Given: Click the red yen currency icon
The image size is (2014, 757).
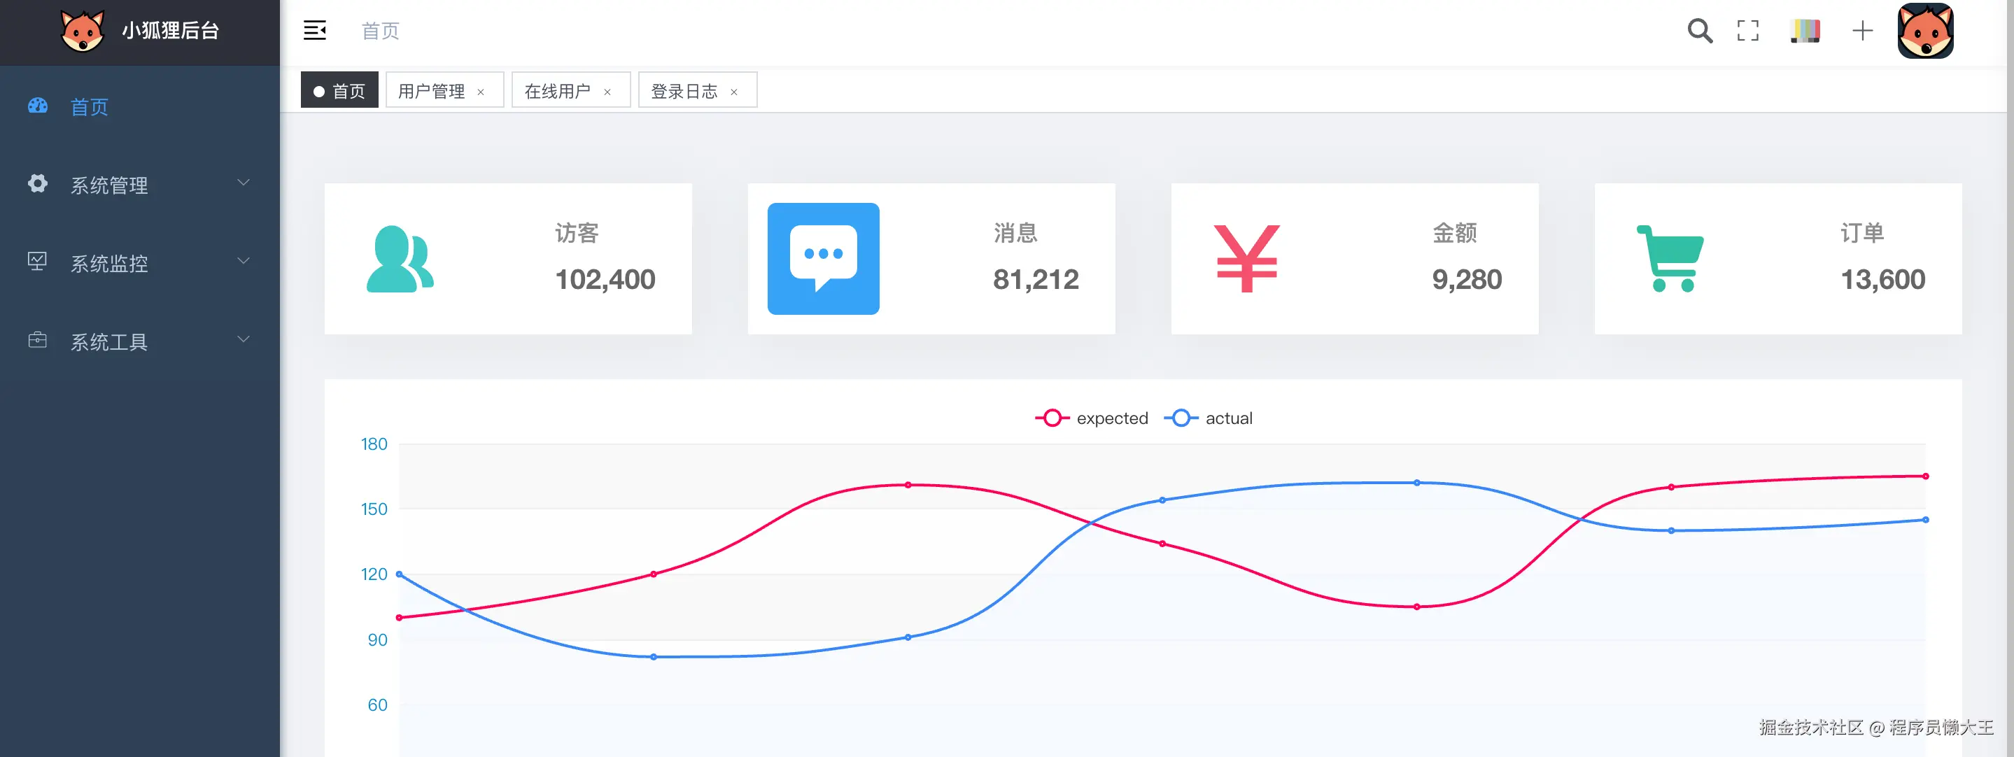Looking at the screenshot, I should pos(1246,259).
